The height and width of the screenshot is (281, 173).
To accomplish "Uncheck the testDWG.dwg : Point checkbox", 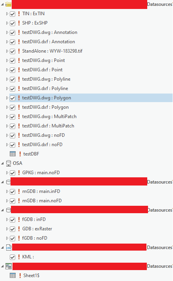I will 12,60.
